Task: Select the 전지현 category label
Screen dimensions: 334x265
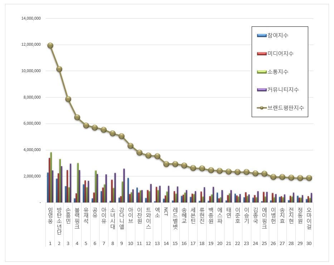Action: coord(291,215)
